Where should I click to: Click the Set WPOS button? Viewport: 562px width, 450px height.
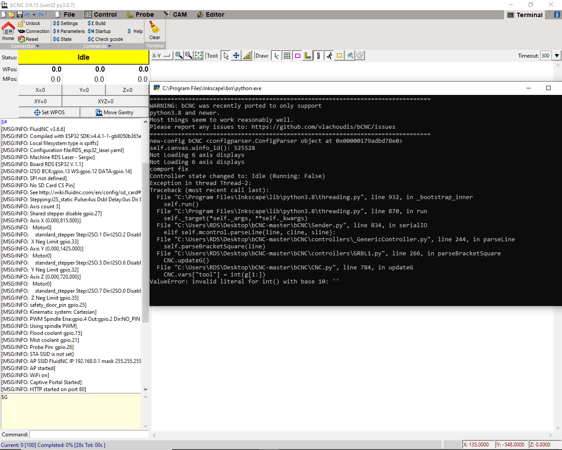[x=49, y=112]
